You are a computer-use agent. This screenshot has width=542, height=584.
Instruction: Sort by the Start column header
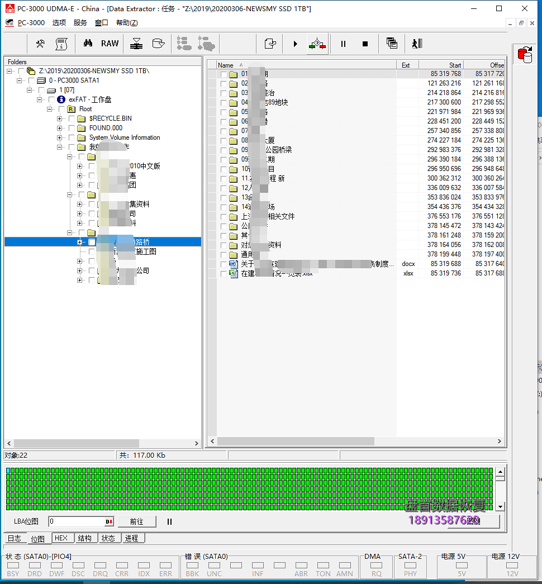[441, 65]
